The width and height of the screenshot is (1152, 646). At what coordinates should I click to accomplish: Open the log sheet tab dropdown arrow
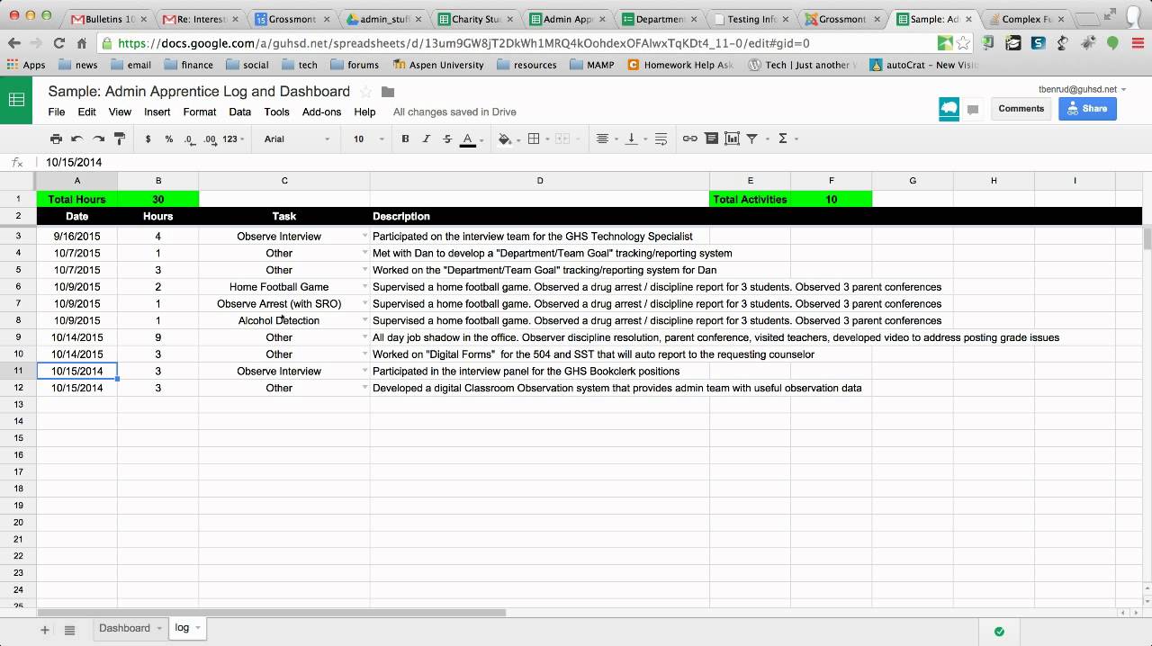click(x=197, y=628)
